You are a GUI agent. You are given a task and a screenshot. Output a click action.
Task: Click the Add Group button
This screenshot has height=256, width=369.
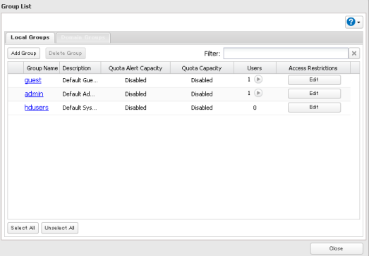point(24,53)
